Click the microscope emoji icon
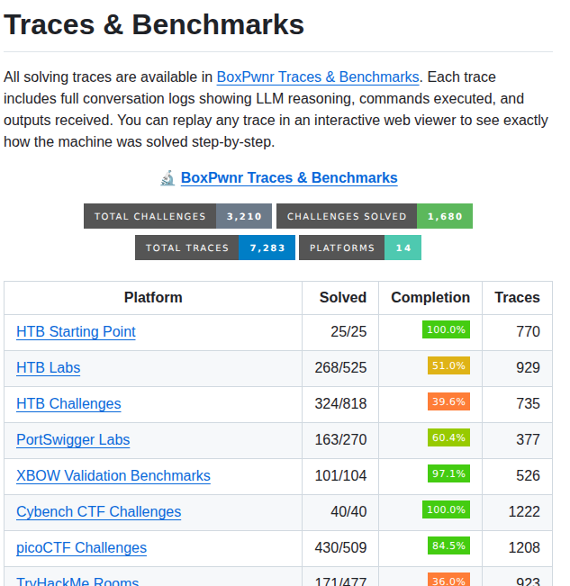This screenshot has height=586, width=570. [167, 178]
